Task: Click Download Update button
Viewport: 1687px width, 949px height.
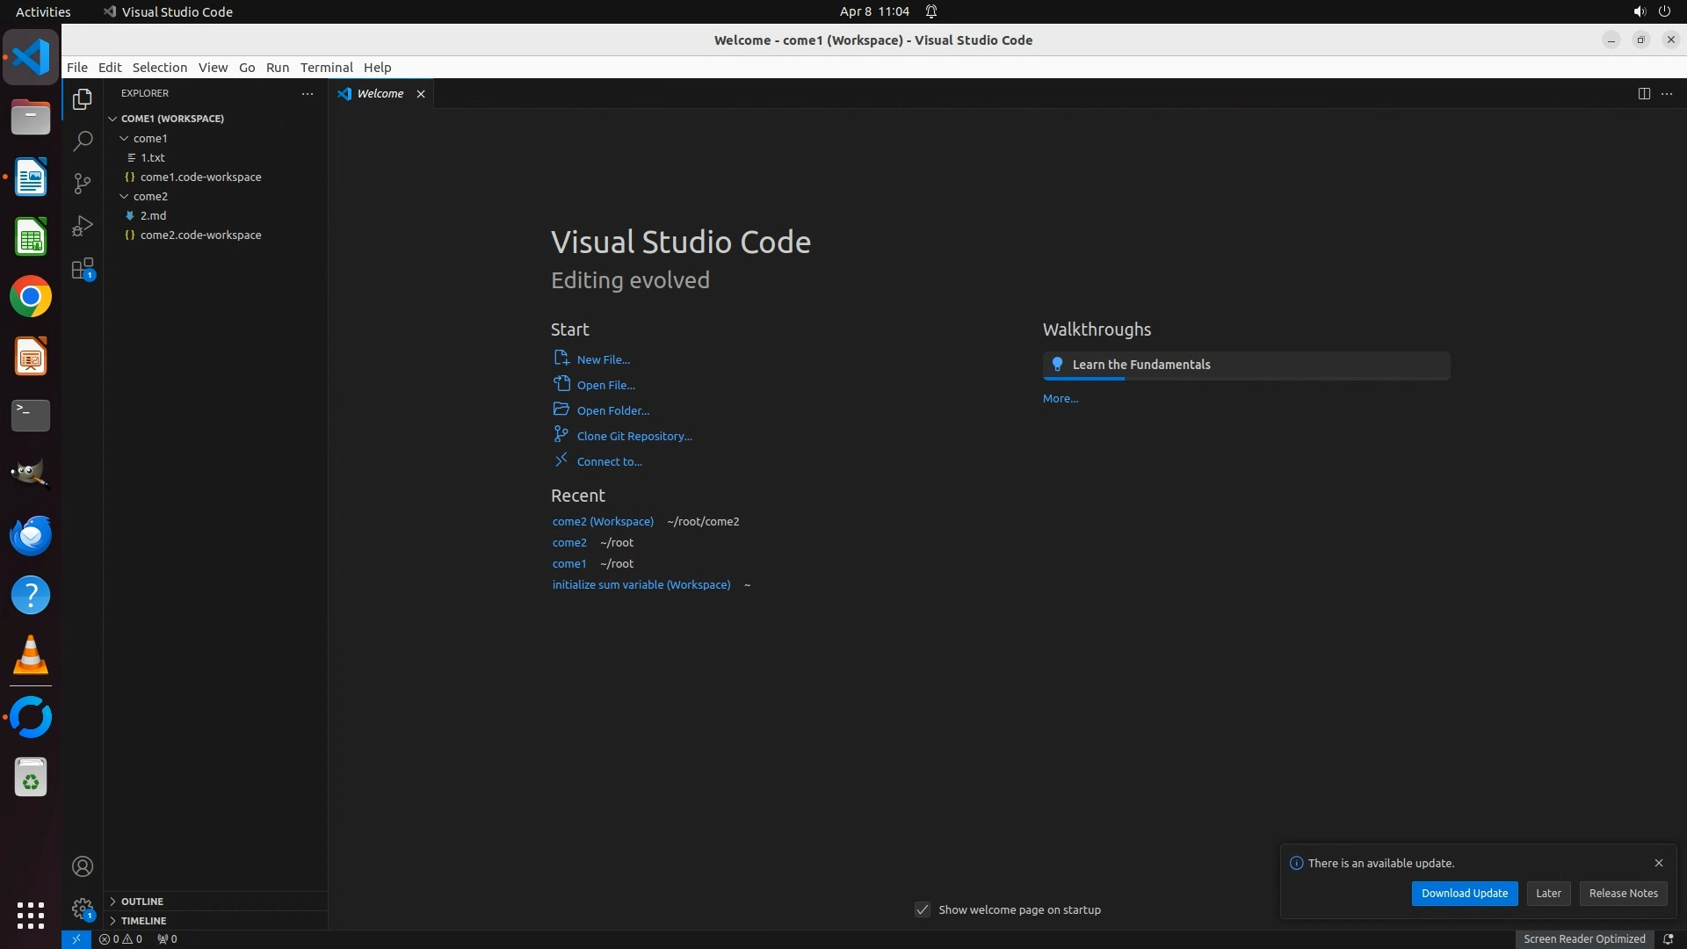Action: tap(1464, 893)
